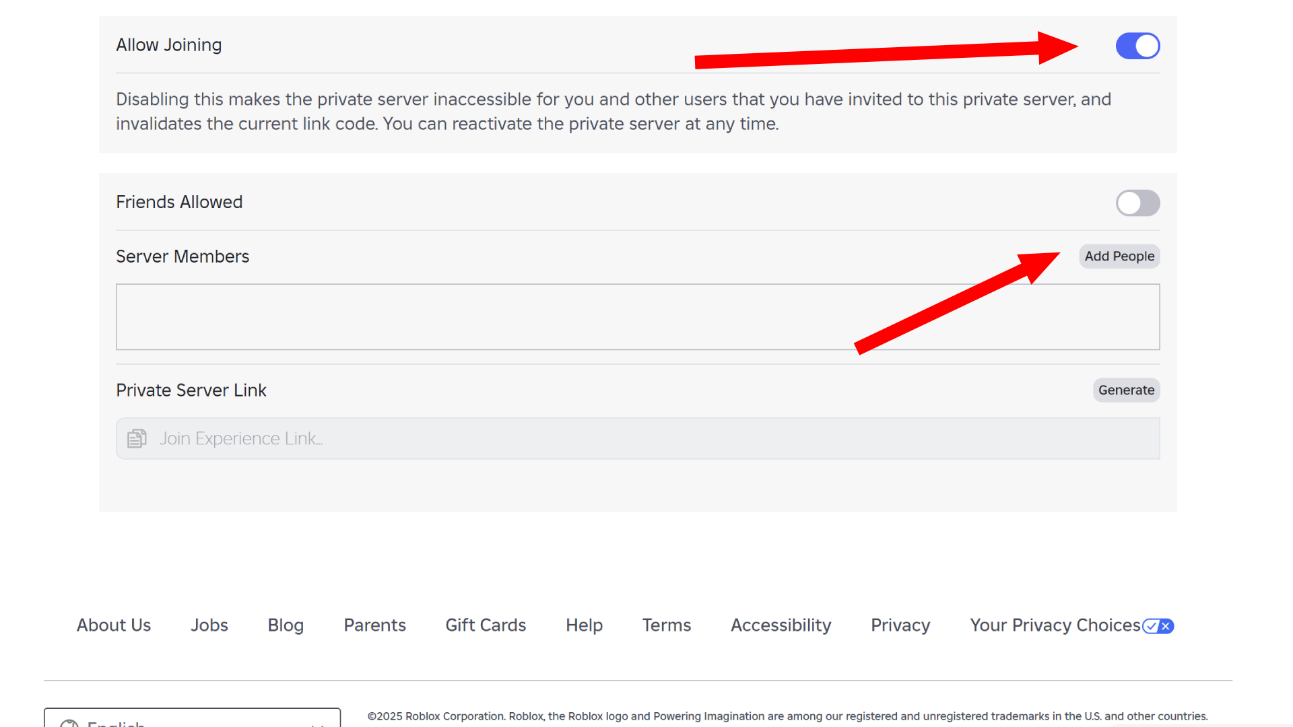Click the privacy choices opt-out icon

pos(1158,626)
